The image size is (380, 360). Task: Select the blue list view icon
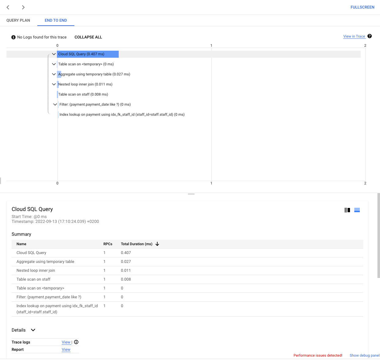357,210
